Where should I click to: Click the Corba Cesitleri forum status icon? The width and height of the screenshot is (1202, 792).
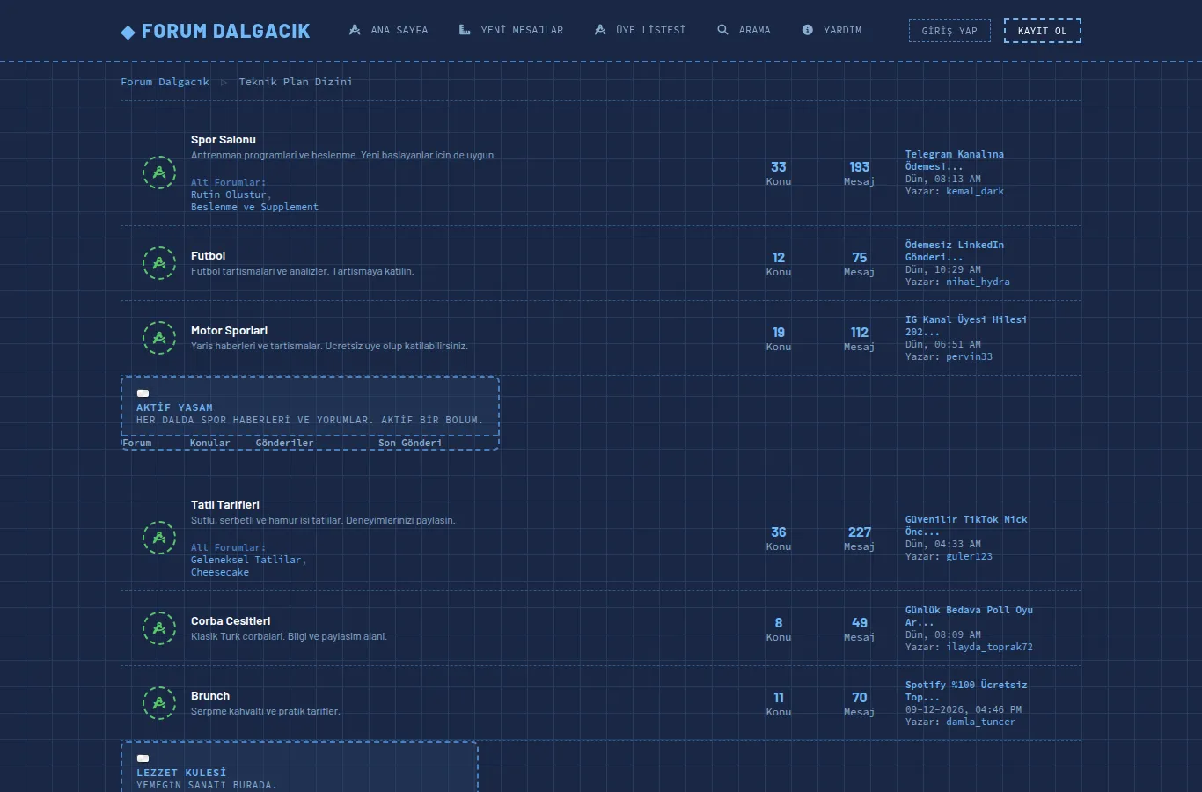pos(159,628)
